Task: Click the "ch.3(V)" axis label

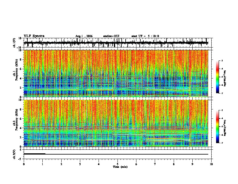Action: [x=14, y=154]
